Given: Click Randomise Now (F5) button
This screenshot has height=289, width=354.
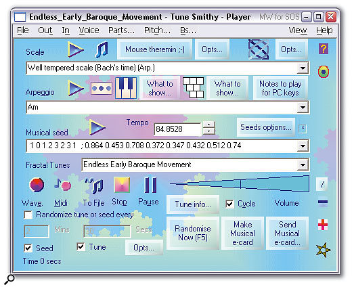Looking at the screenshot, I should (x=193, y=233).
